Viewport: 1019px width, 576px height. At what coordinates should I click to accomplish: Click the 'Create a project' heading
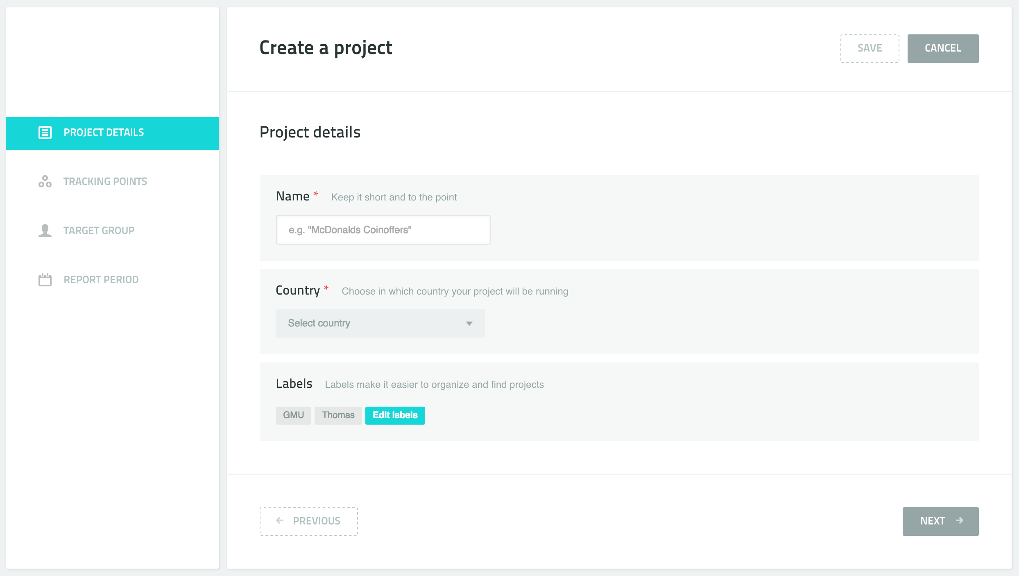326,48
